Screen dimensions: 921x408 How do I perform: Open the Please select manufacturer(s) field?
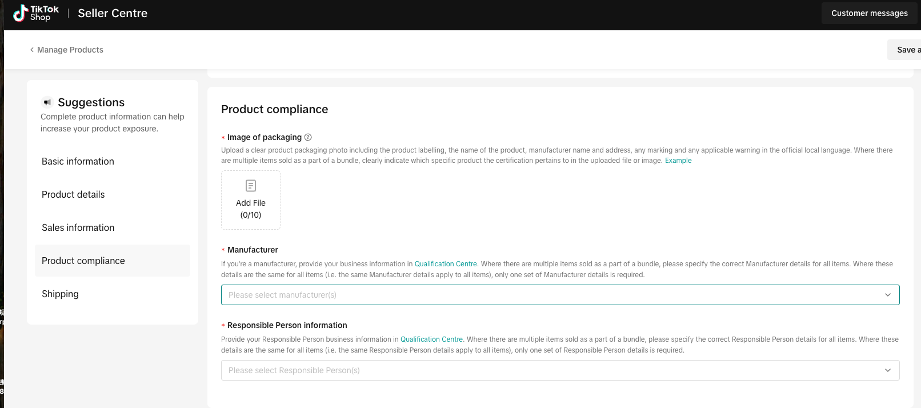tap(560, 295)
